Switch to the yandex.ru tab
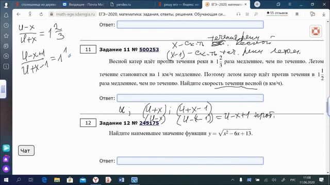Screen dimensions: 330x185 point(124,5)
